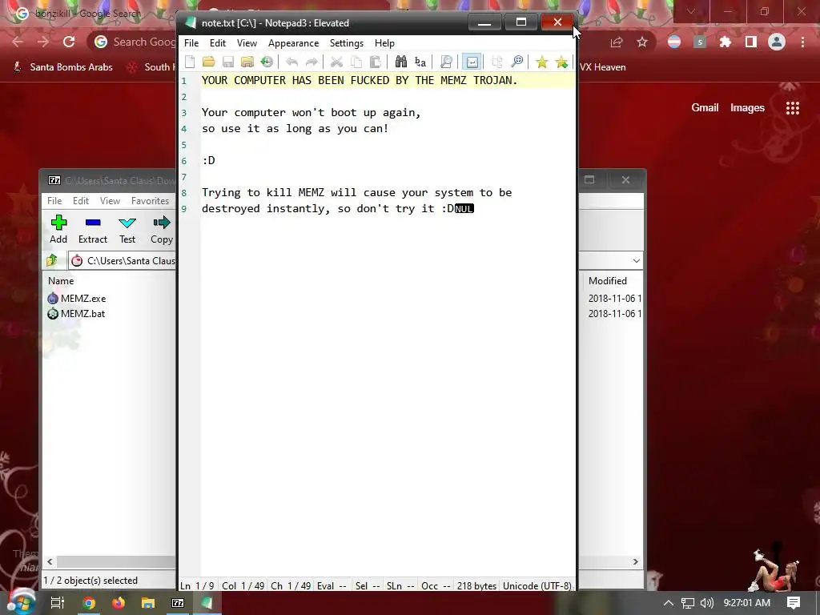Click the plain yellow star favorites icon
The height and width of the screenshot is (615, 820).
point(542,62)
